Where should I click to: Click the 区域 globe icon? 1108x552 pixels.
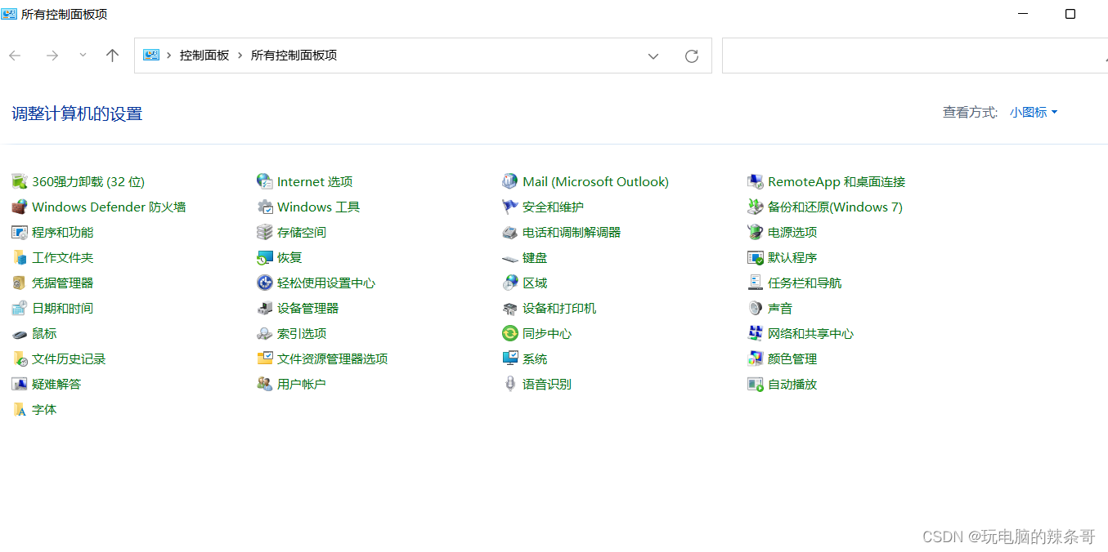[510, 283]
